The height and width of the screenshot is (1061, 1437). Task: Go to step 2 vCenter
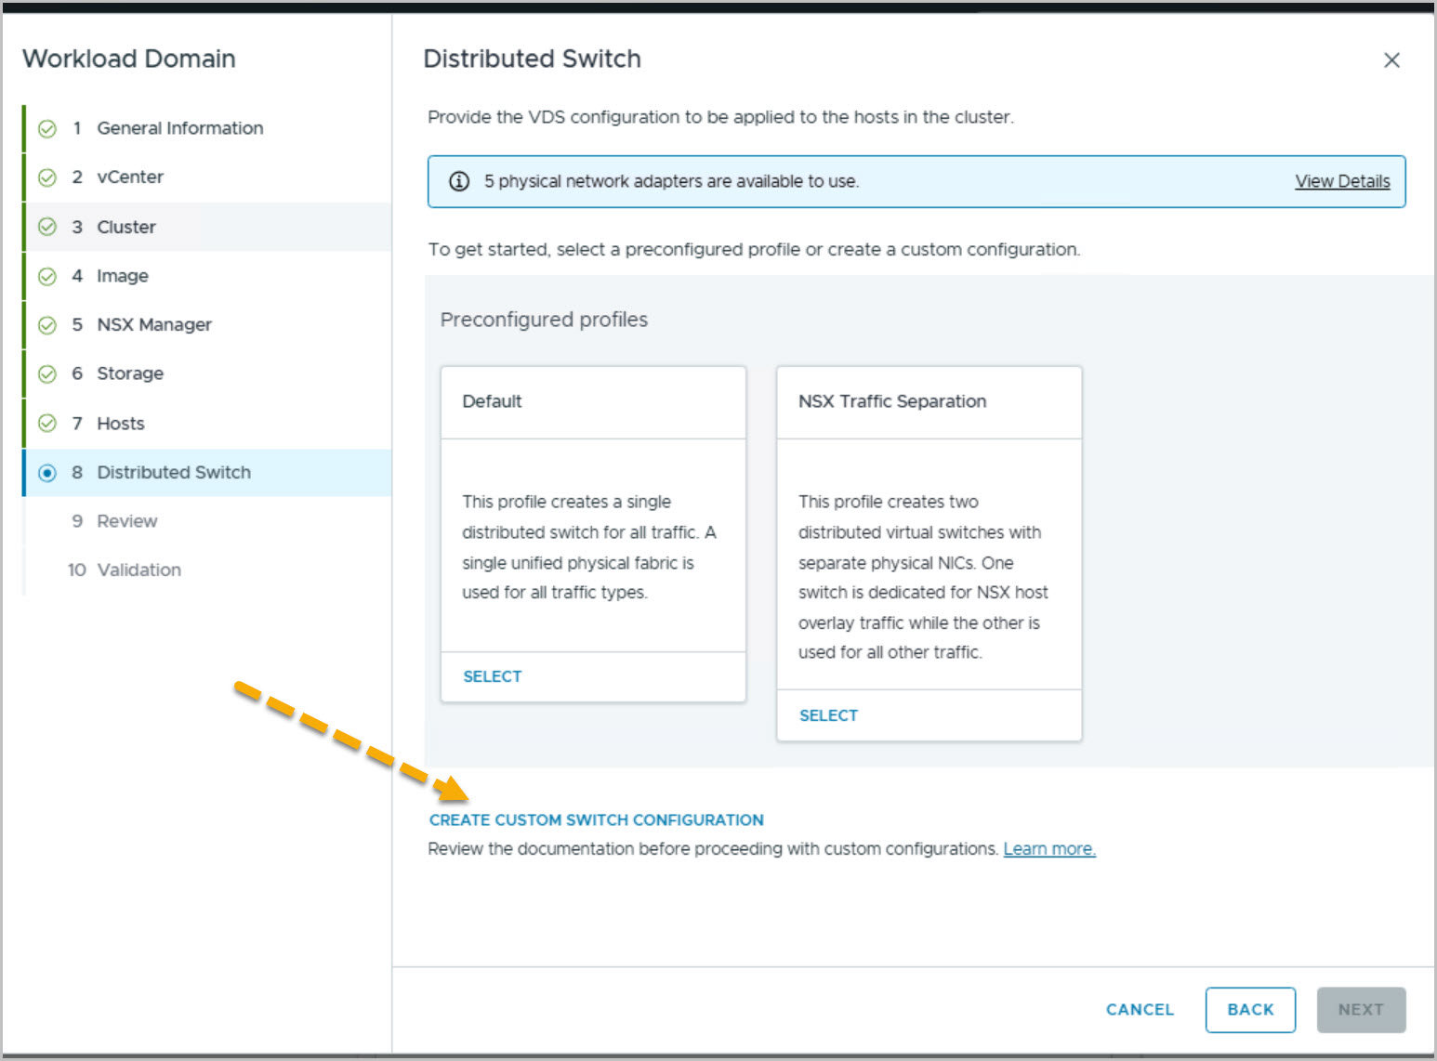tap(208, 177)
